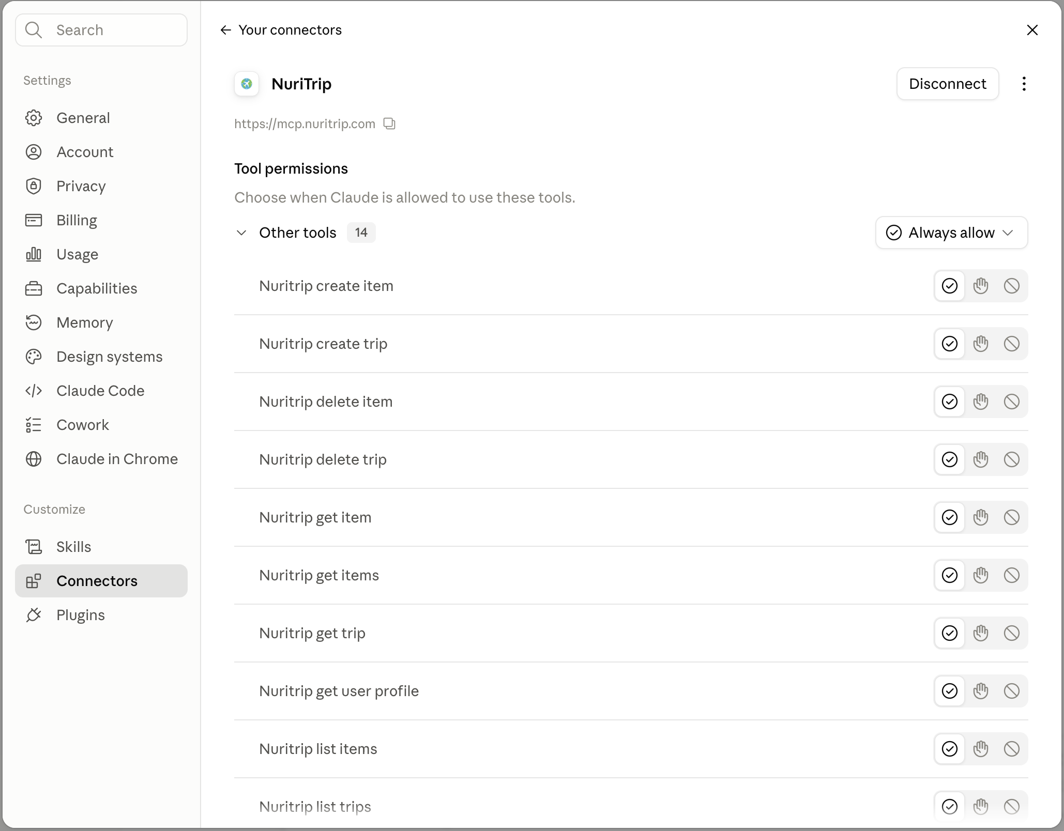Open the Skills page
Screen dimensions: 1064x831
(x=101, y=547)
